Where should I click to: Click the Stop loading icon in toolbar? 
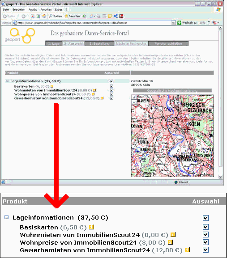[x=33, y=16]
